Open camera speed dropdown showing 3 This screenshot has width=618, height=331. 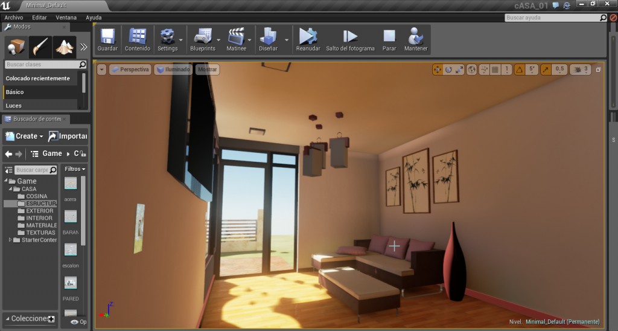click(x=581, y=70)
